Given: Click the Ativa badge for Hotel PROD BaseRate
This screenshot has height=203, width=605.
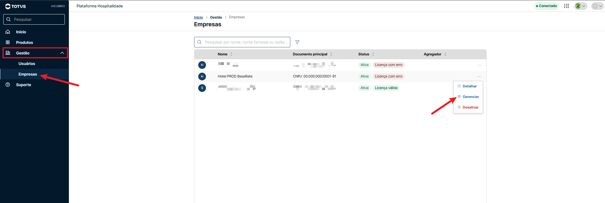Looking at the screenshot, I should tap(364, 76).
